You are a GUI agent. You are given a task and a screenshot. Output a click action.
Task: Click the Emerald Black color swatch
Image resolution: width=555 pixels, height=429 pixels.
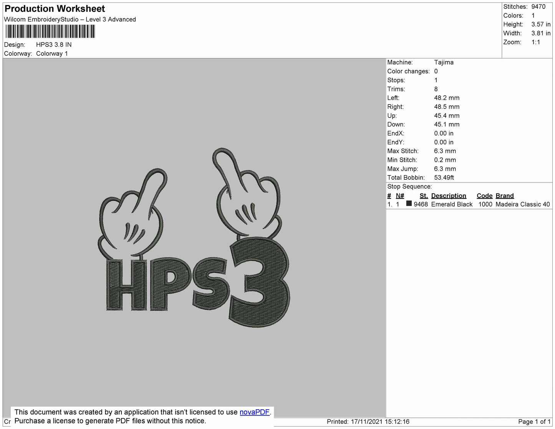pos(409,204)
